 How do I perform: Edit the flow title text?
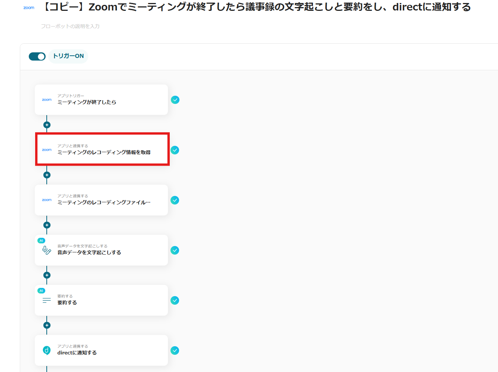(256, 7)
